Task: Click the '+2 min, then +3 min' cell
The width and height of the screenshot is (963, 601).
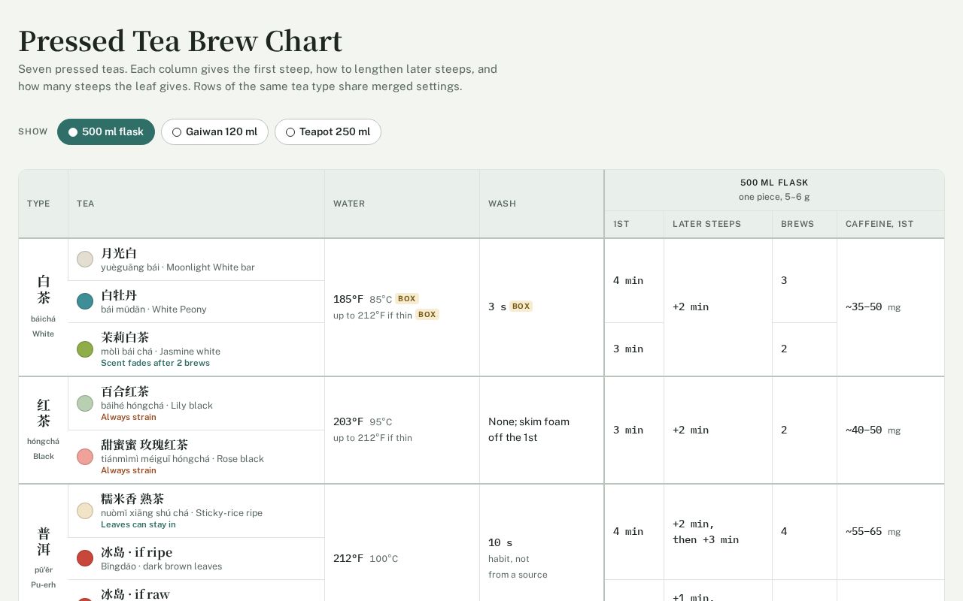Action: 718,532
